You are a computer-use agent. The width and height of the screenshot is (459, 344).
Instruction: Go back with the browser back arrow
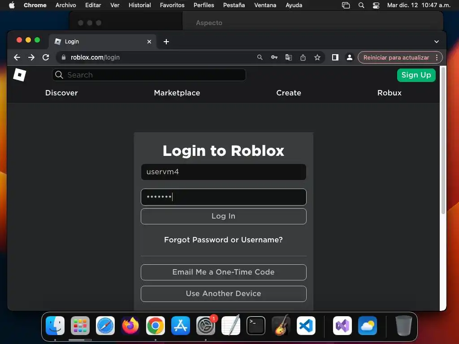17,57
